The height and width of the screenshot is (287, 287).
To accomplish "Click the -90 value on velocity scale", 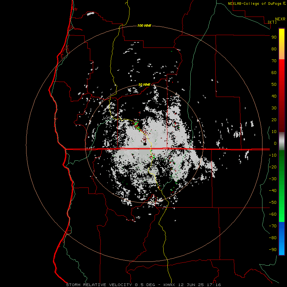I will pyautogui.click(x=273, y=250).
